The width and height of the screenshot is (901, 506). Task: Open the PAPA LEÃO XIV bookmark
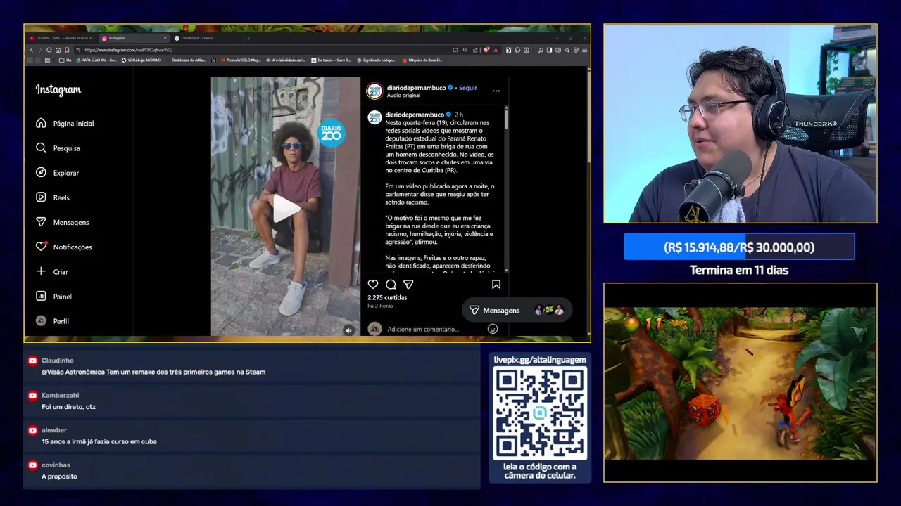96,60
